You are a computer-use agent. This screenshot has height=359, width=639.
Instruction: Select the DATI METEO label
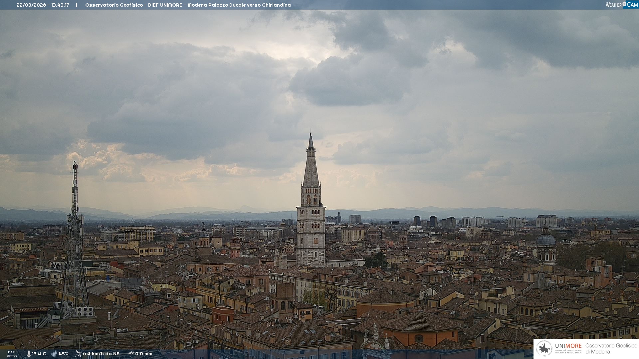click(x=12, y=354)
